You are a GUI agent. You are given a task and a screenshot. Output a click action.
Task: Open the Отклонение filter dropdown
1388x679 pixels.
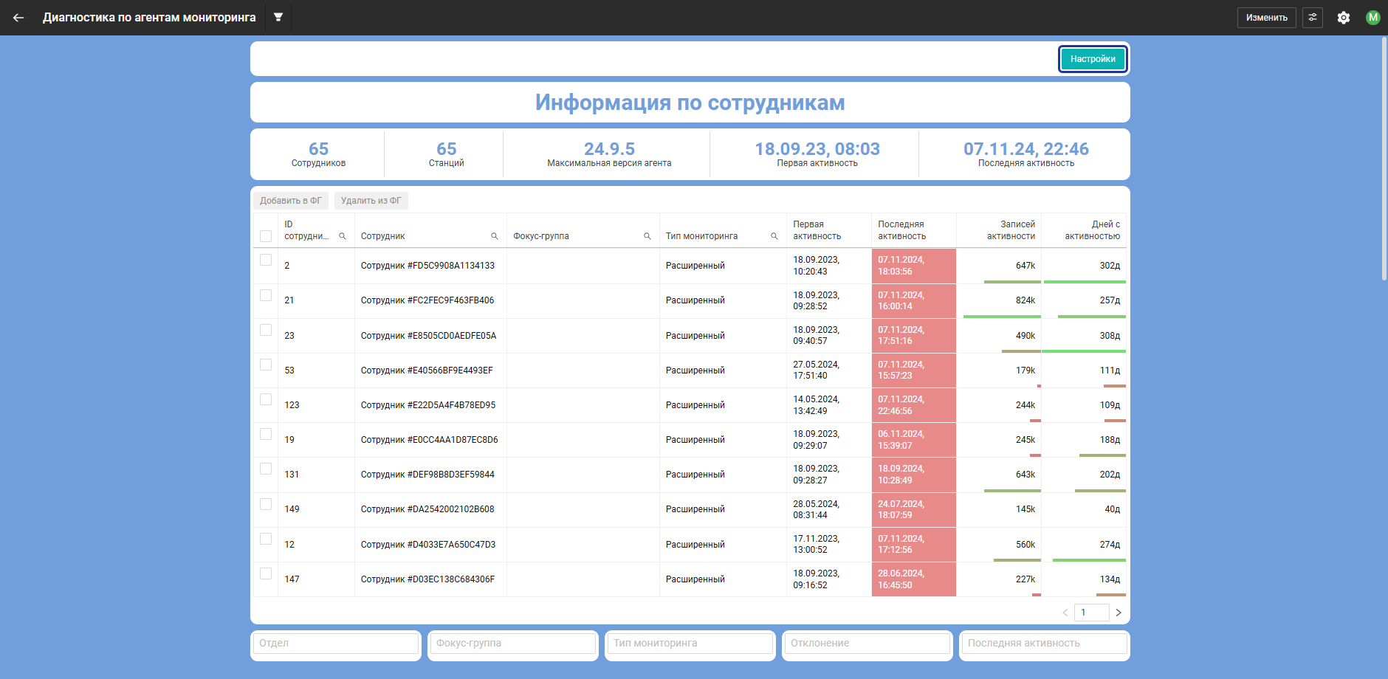[x=867, y=644]
